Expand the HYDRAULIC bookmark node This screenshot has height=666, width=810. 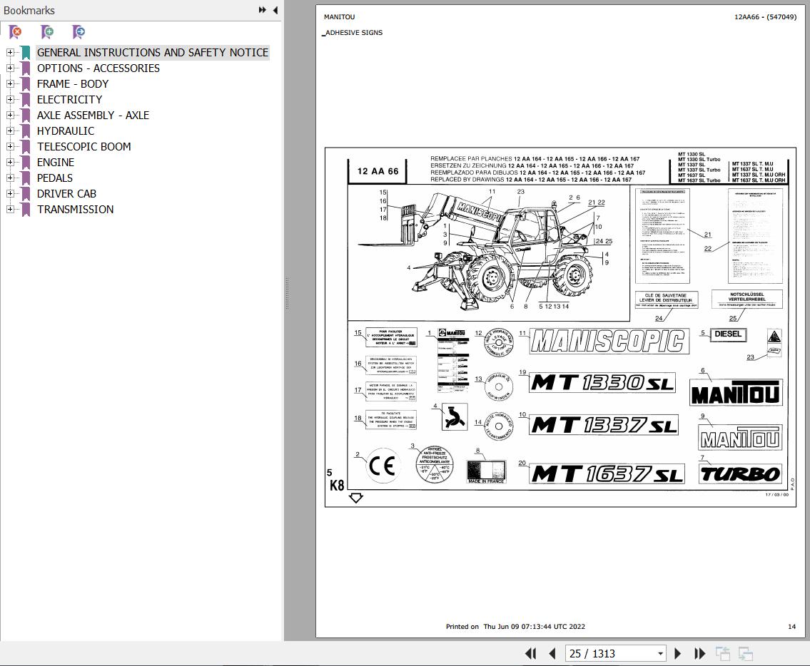click(x=10, y=130)
